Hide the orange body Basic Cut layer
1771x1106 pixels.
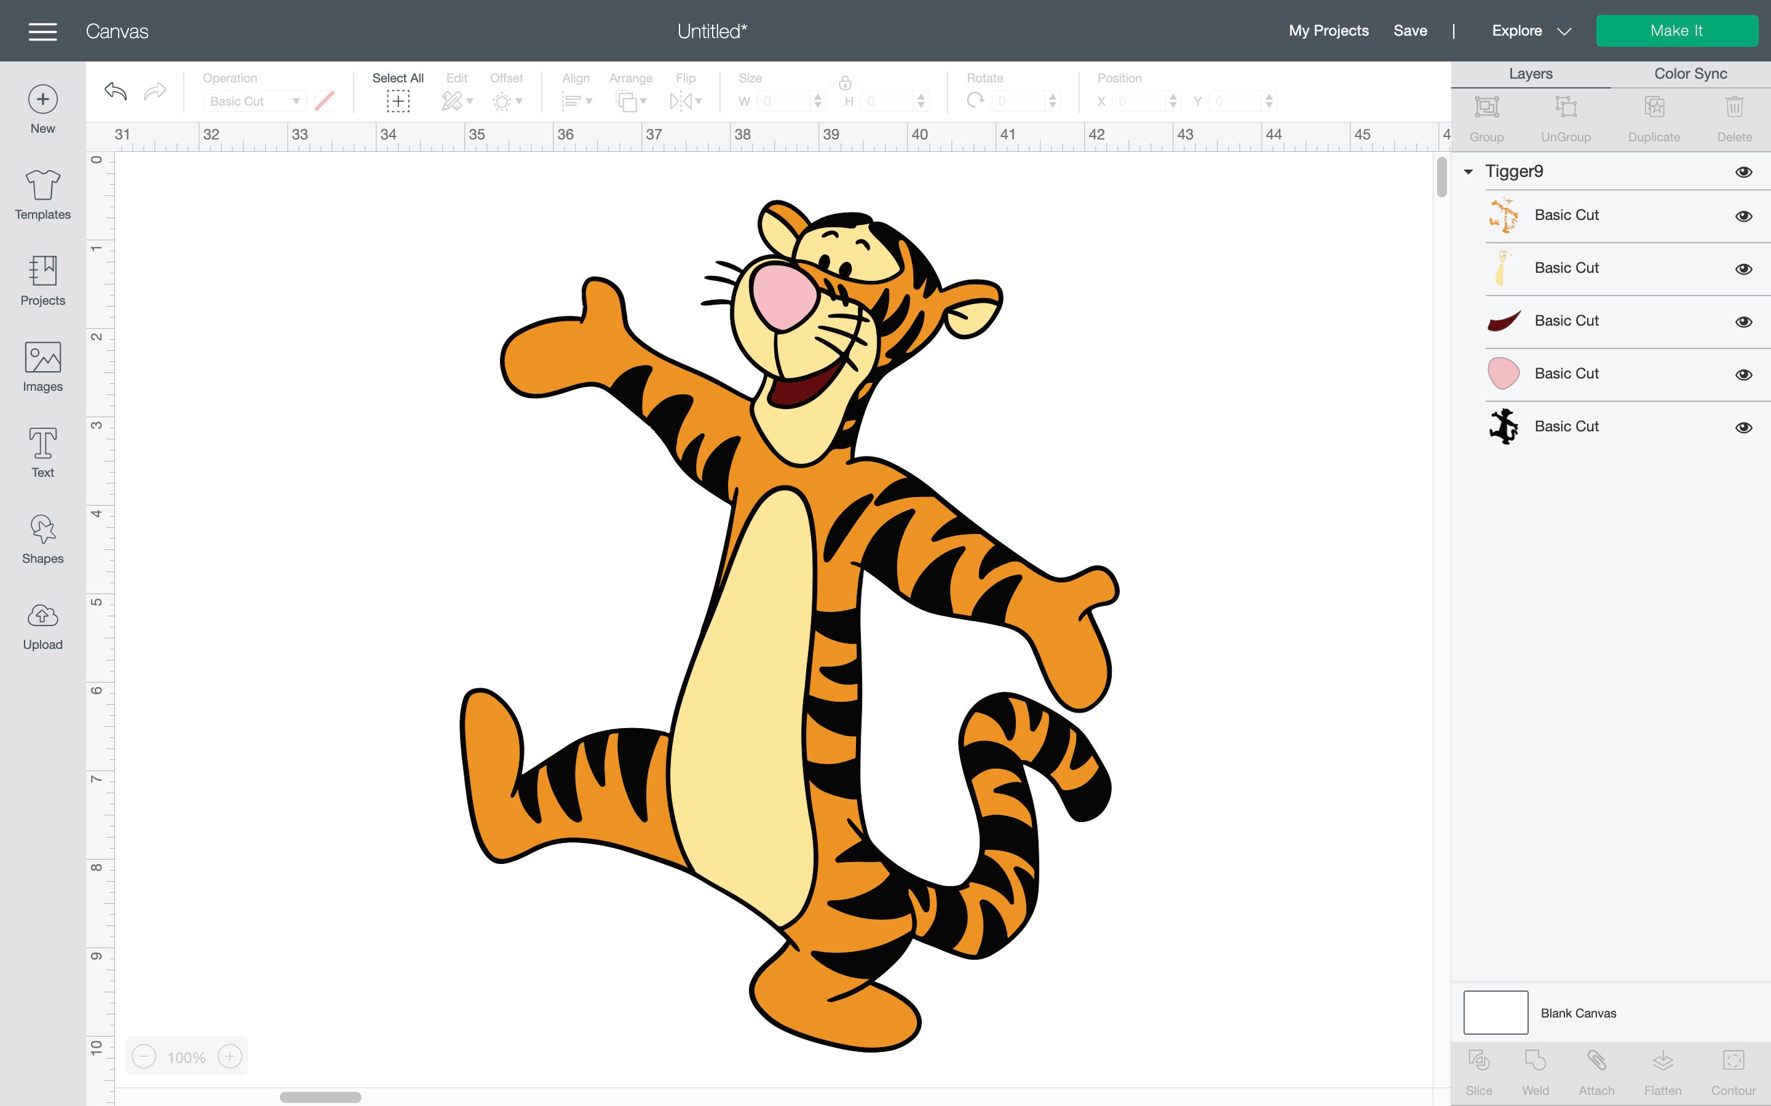tap(1743, 216)
